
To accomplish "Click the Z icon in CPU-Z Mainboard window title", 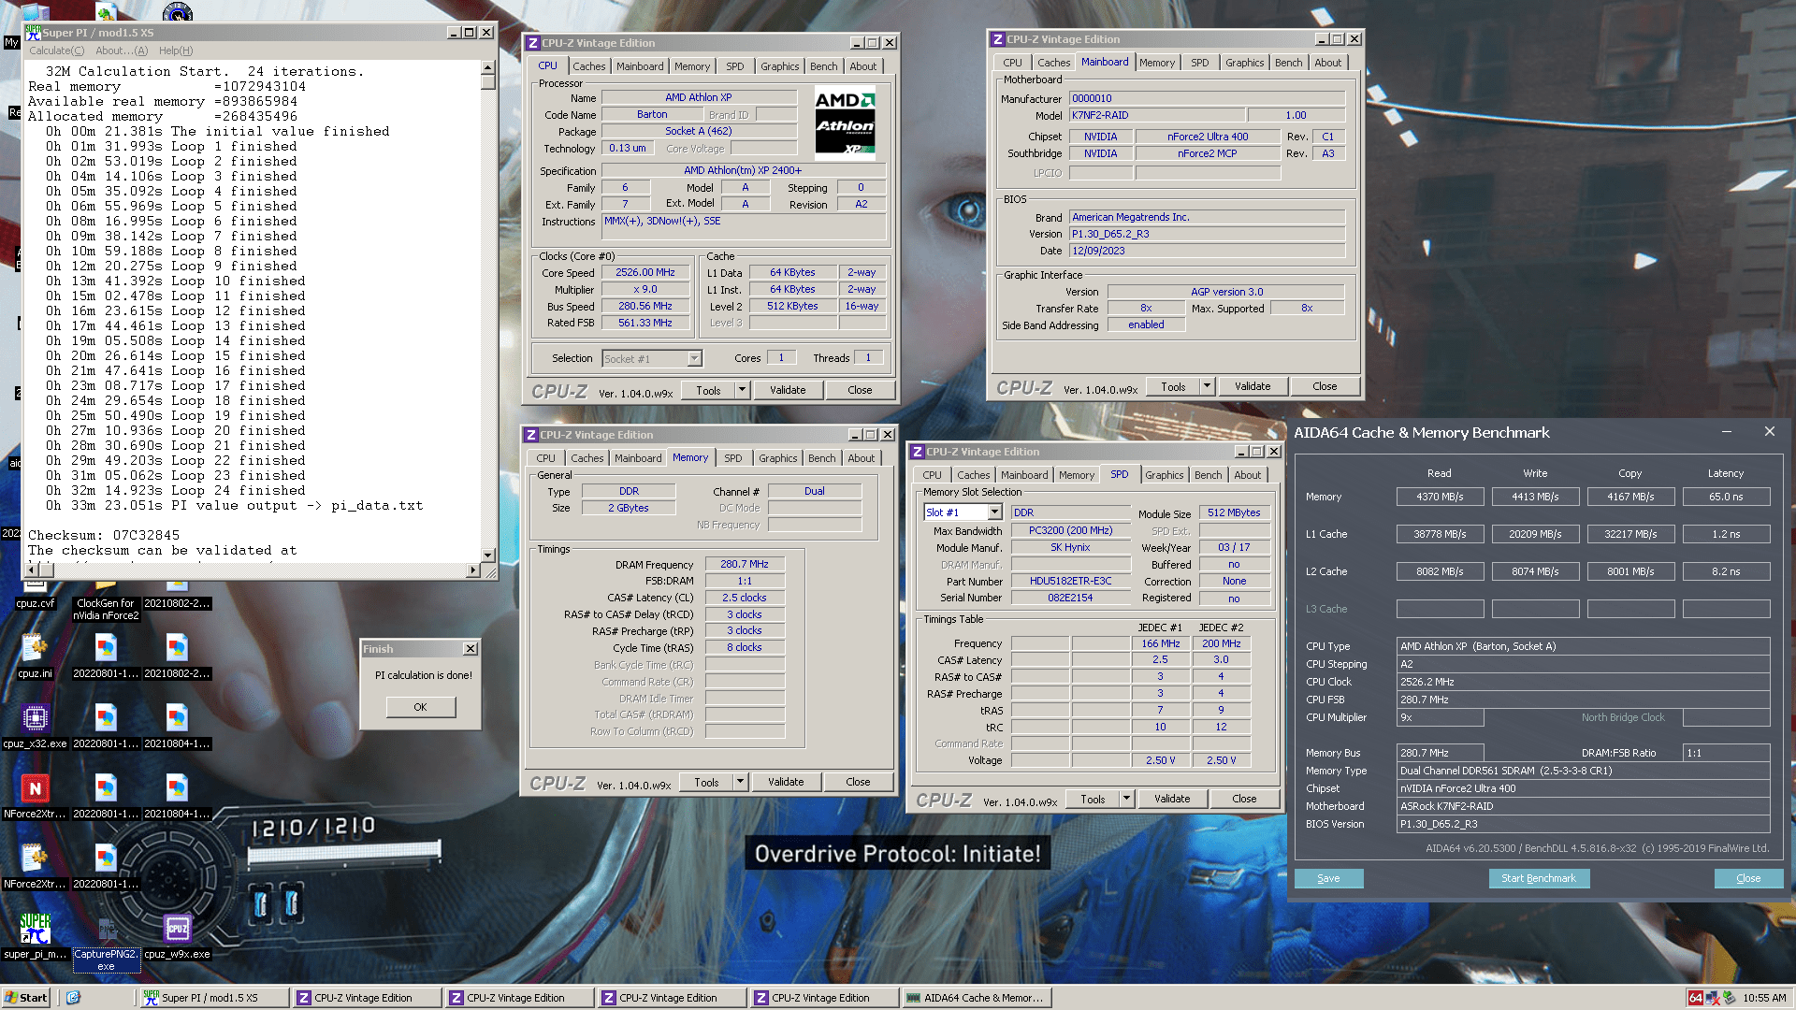I will point(998,39).
